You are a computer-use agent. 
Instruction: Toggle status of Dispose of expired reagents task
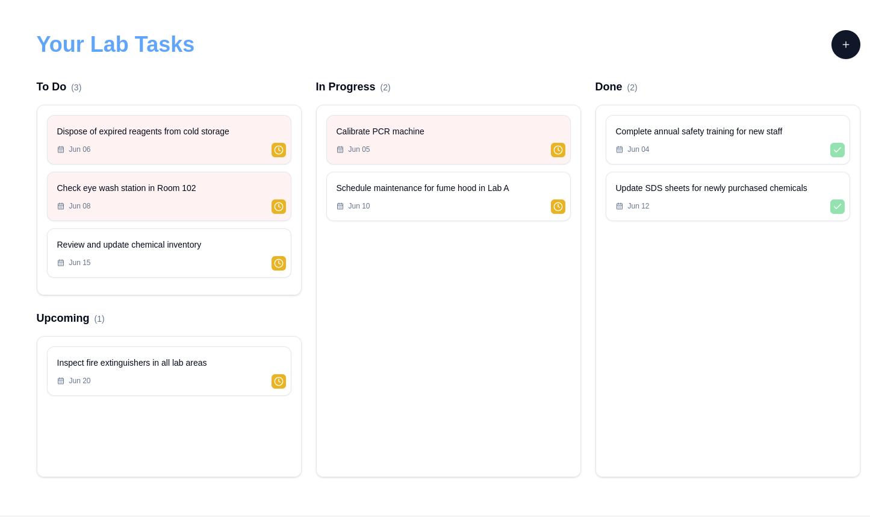coord(278,150)
